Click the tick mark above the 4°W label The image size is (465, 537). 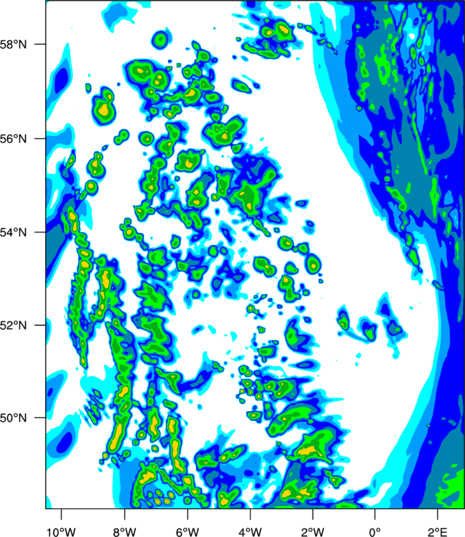(250, 514)
